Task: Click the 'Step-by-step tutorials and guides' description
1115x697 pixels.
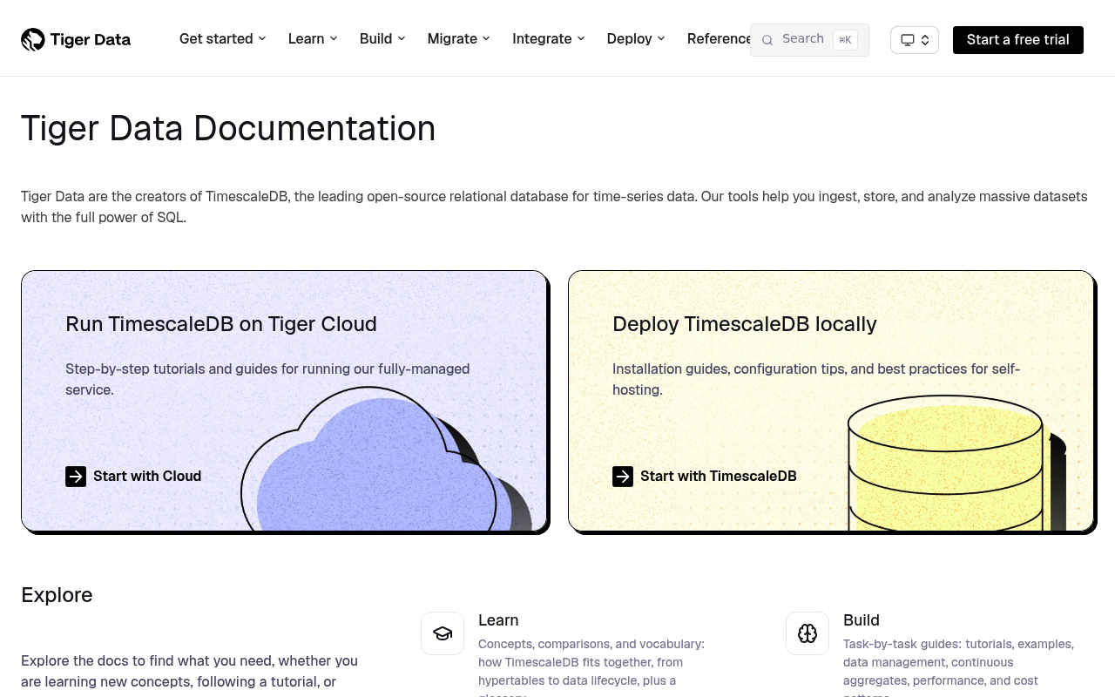Action: (x=267, y=380)
